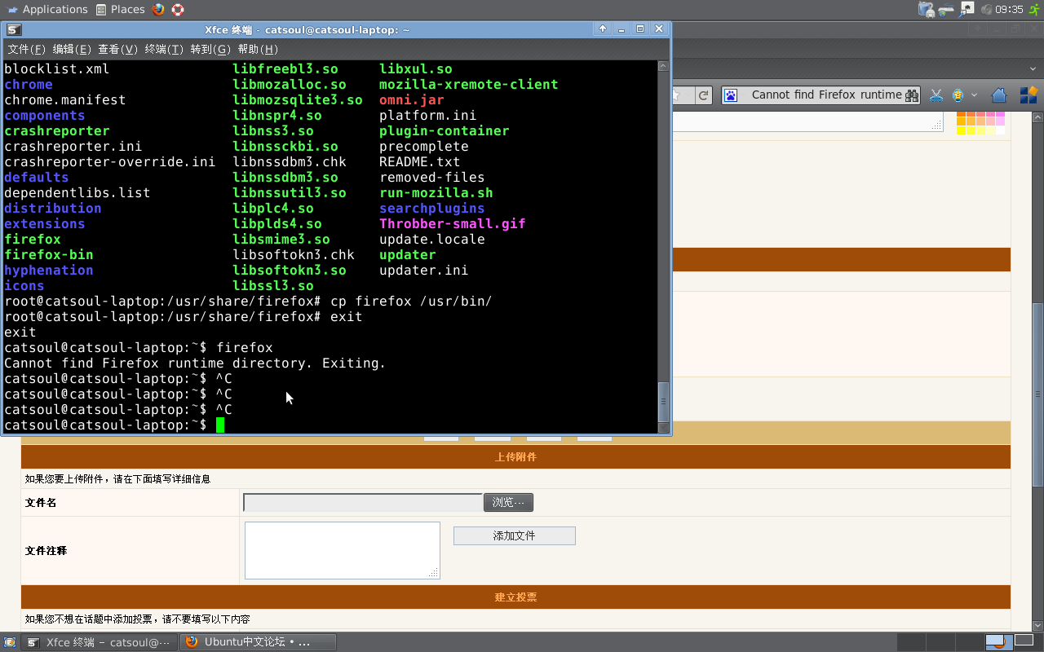Switch to the third workspace in the pager
This screenshot has height=652, width=1044.
pyautogui.click(x=970, y=642)
